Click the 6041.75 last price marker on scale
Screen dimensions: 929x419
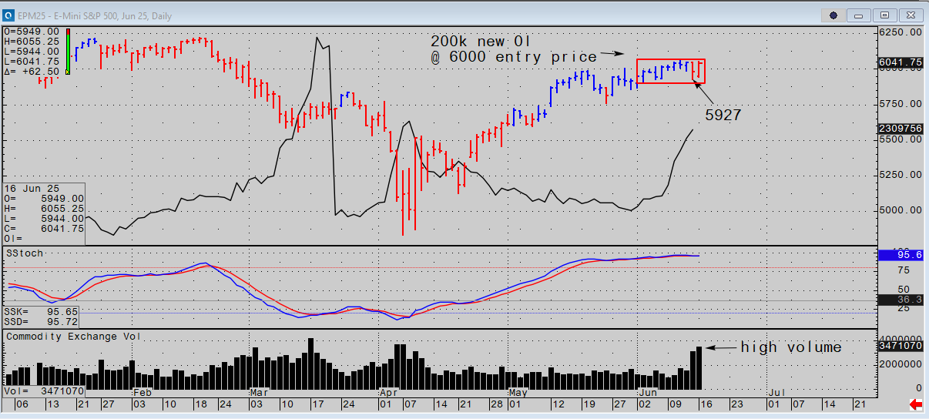coord(900,62)
